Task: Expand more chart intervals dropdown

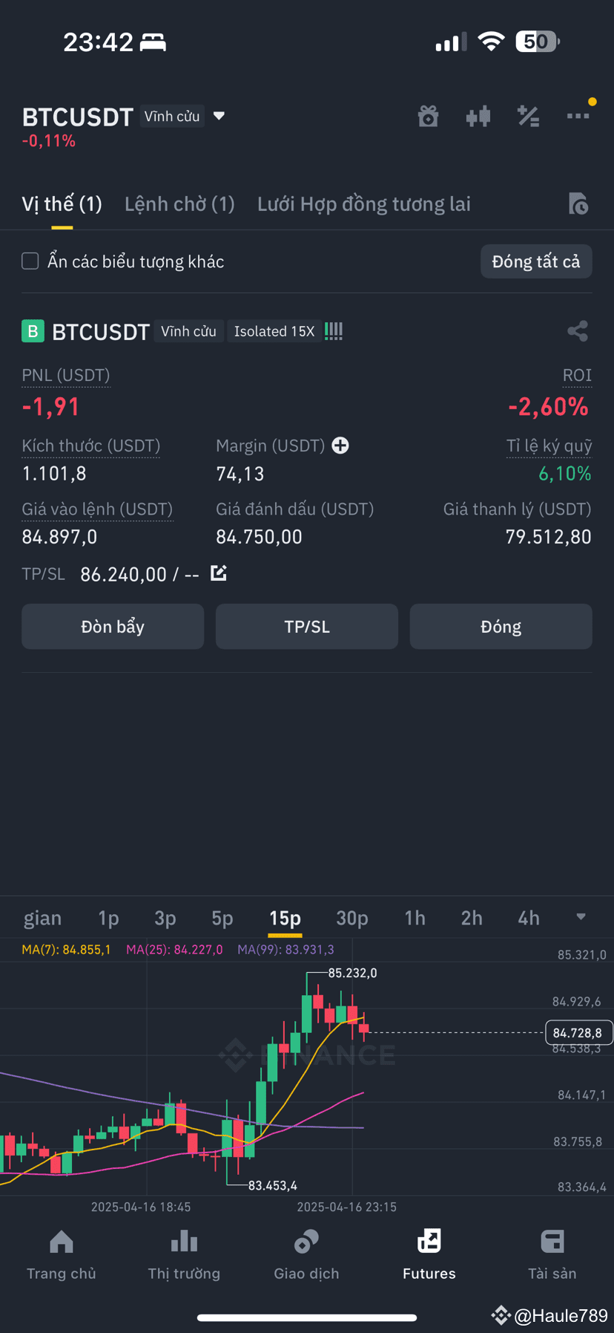Action: click(581, 917)
